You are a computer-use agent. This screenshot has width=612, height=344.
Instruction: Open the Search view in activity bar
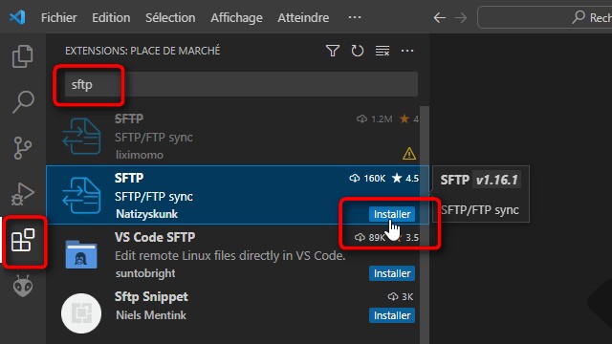23,102
